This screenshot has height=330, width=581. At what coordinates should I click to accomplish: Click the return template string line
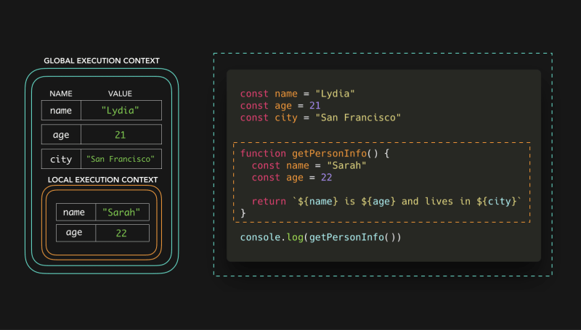coord(386,201)
